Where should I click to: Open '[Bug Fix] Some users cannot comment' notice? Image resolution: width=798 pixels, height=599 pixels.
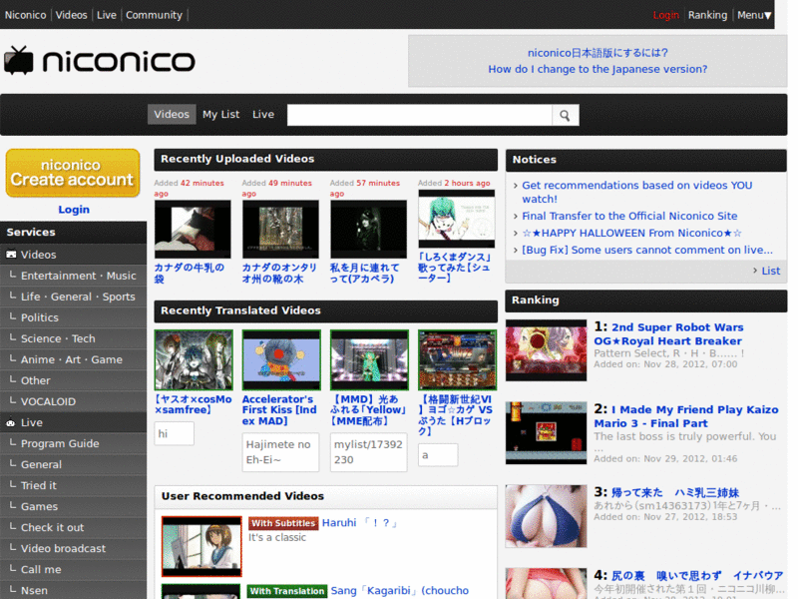pos(646,250)
